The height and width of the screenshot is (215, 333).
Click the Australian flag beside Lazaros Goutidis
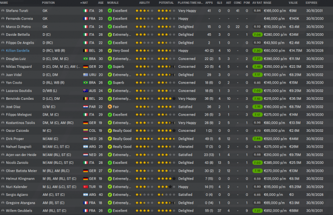pyautogui.click(x=86, y=91)
